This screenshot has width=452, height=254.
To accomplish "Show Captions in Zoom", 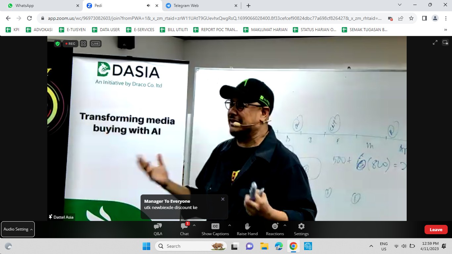I will tap(215, 229).
